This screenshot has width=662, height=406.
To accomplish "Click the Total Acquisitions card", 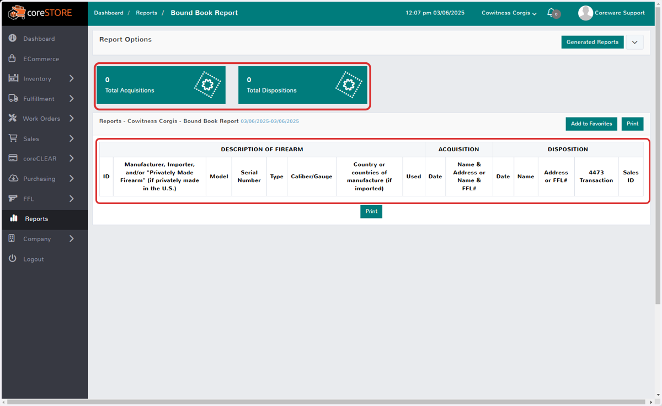I will pos(161,85).
